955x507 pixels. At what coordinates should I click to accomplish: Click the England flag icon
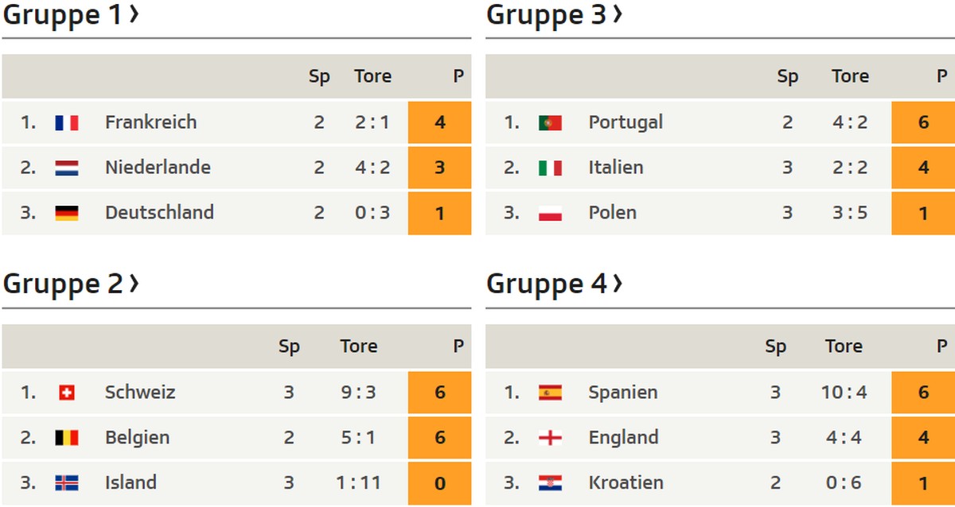click(550, 438)
